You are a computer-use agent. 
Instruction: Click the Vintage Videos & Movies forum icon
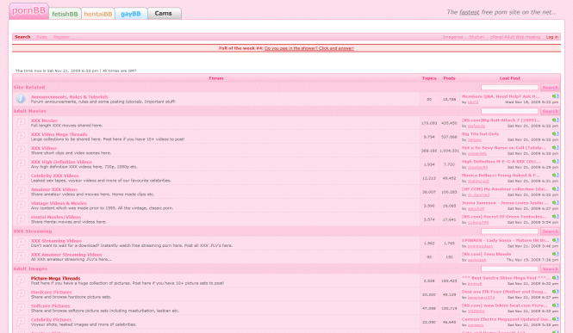(21, 206)
